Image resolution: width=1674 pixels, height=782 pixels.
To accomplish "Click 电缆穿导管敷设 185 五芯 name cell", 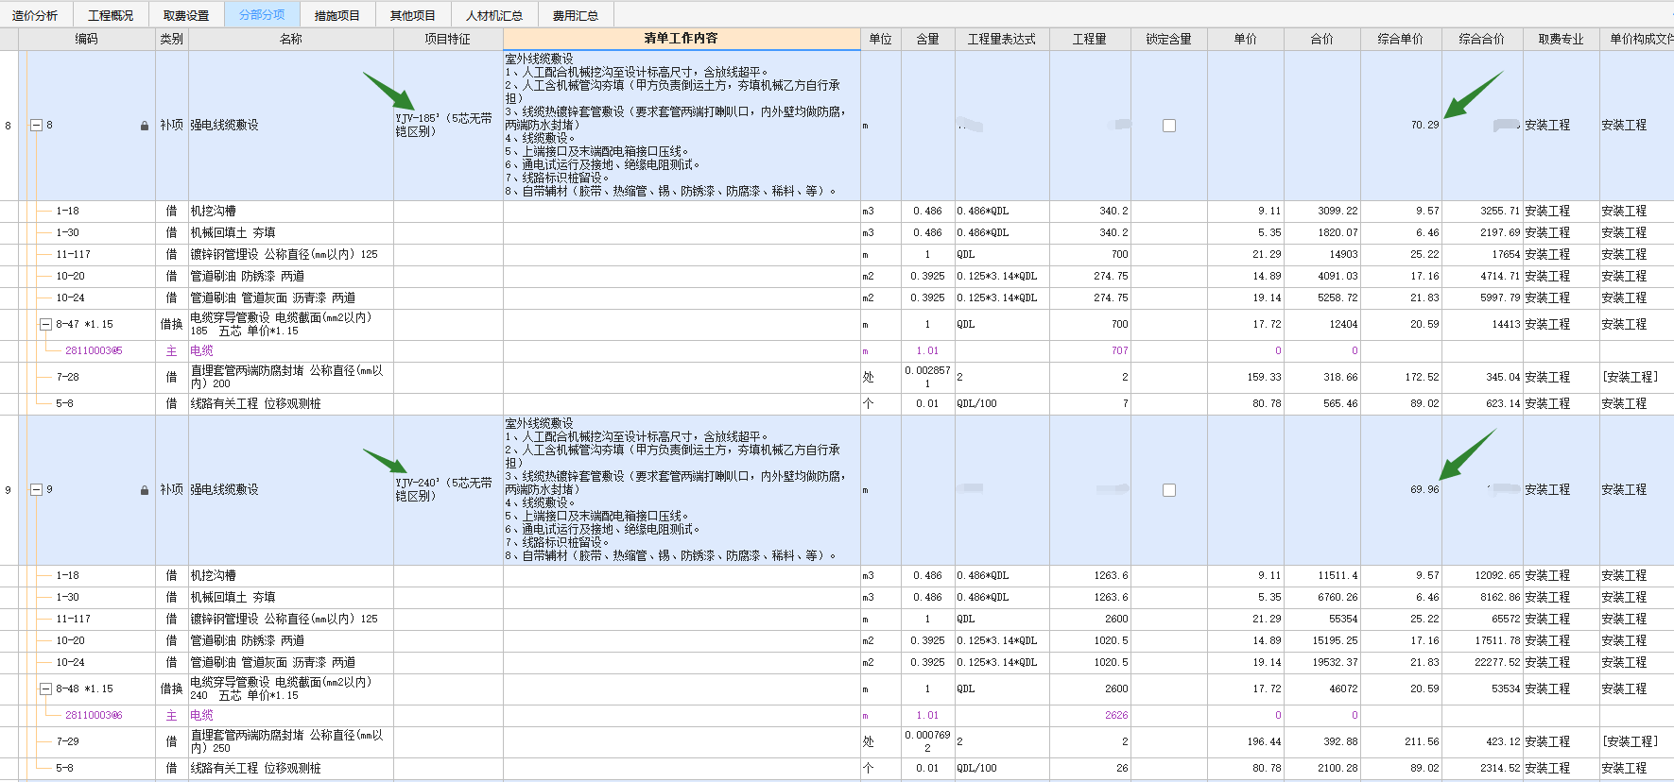I will [291, 324].
